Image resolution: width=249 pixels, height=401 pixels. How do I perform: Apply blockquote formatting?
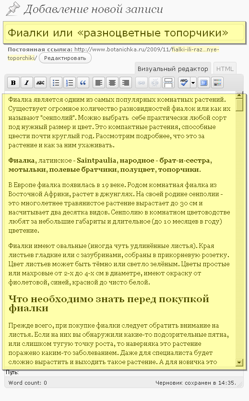click(83, 83)
